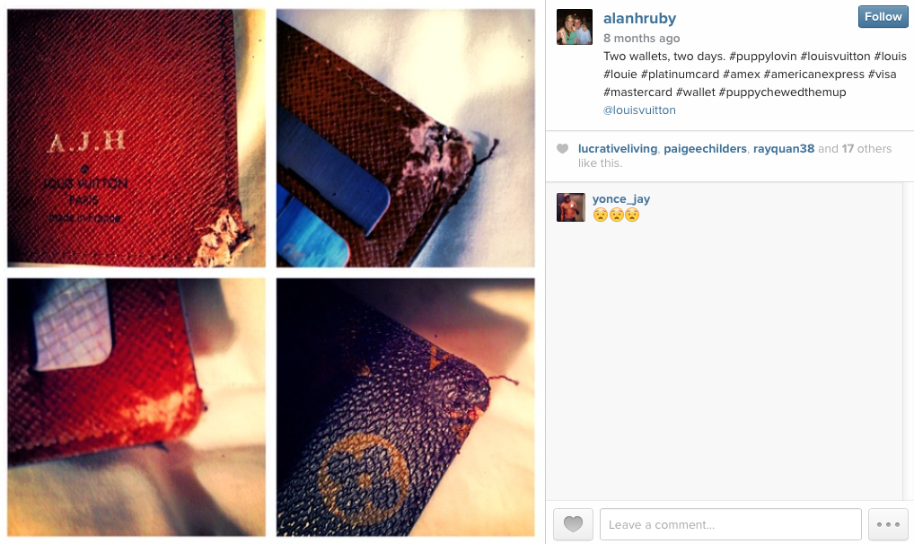Click the #louisvuitton hashtag
The height and width of the screenshot is (544, 914).
click(835, 57)
